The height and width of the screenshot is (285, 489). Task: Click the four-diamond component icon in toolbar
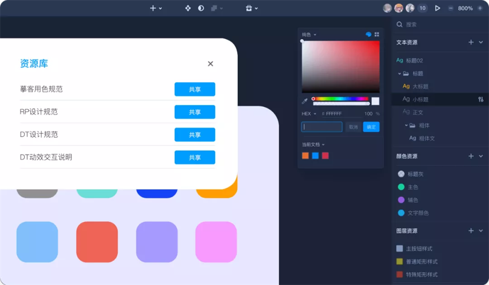[188, 8]
